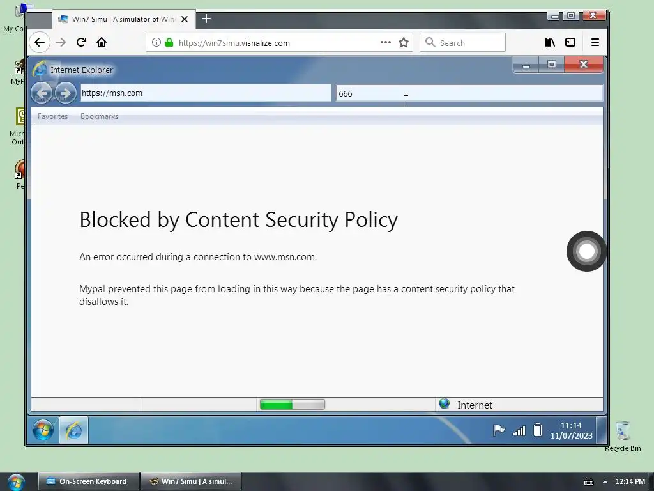Bookmark this page with star icon

[x=404, y=43]
